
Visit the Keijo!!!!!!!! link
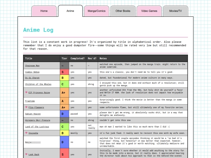click(x=33, y=142)
